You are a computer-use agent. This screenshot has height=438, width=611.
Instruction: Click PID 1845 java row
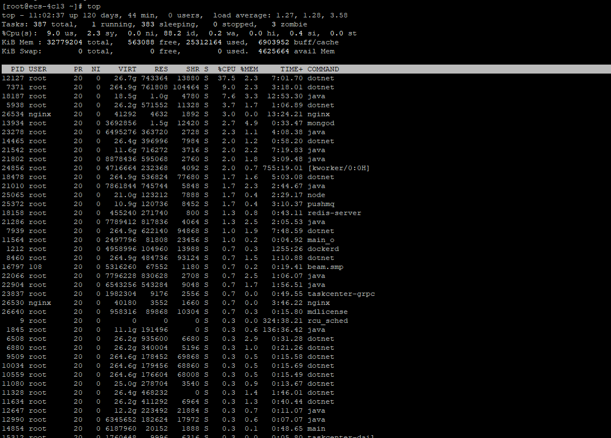[164, 330]
